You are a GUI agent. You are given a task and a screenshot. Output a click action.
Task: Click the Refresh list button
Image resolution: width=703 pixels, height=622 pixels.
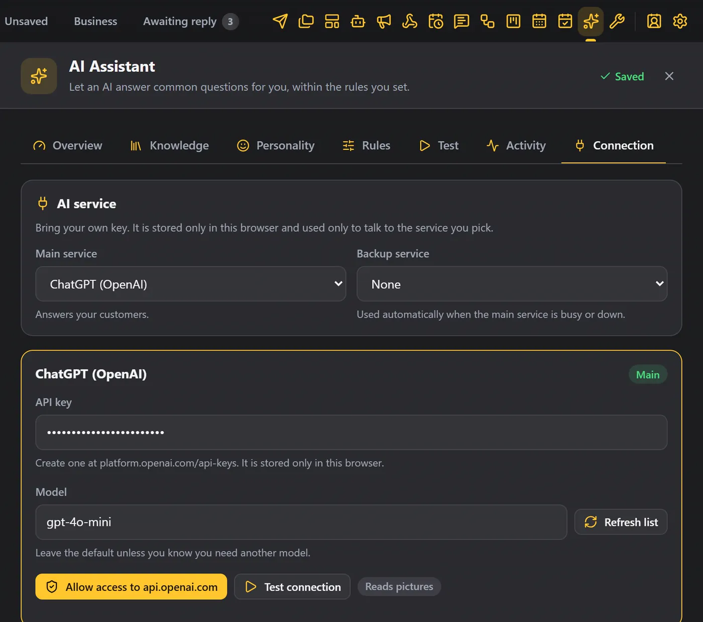point(621,522)
